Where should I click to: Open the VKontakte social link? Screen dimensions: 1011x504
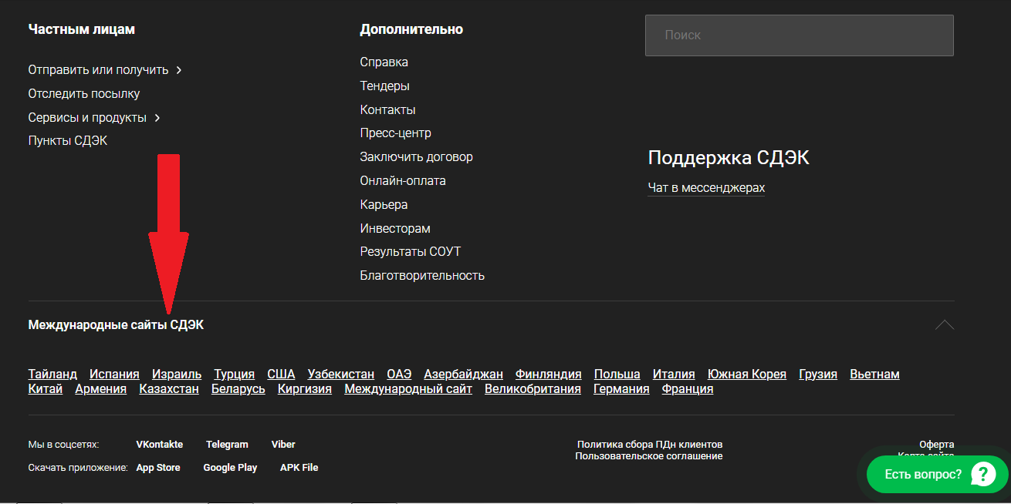click(160, 445)
